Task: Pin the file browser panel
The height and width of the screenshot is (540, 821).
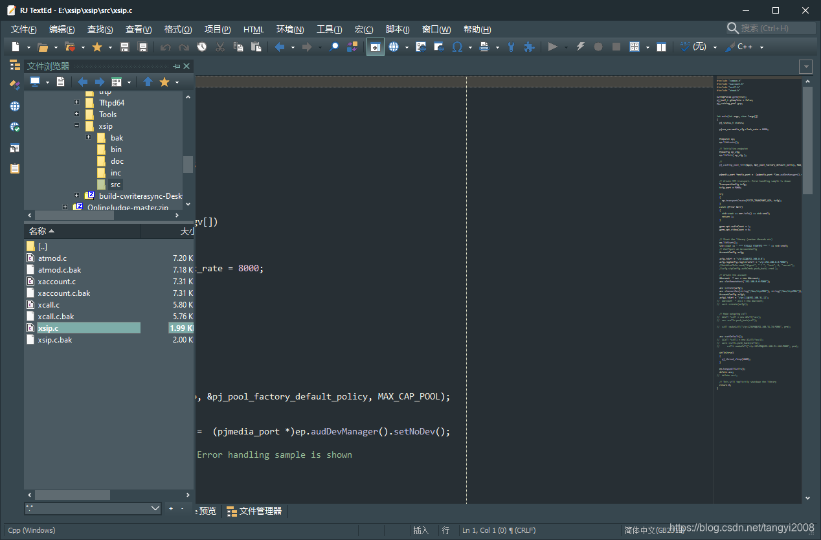Action: 177,66
